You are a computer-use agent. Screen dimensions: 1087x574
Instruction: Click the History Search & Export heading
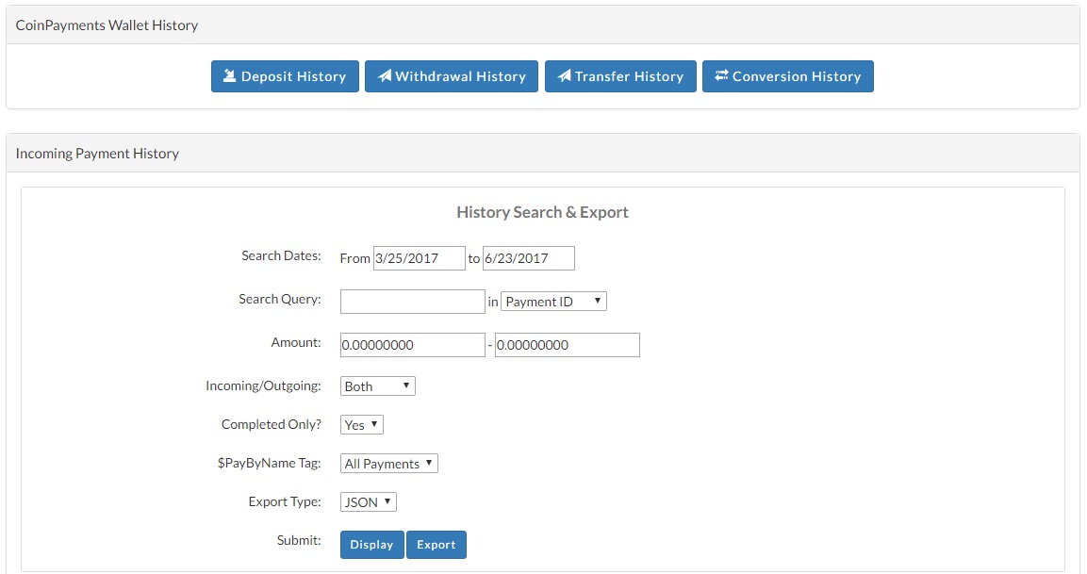(x=542, y=212)
